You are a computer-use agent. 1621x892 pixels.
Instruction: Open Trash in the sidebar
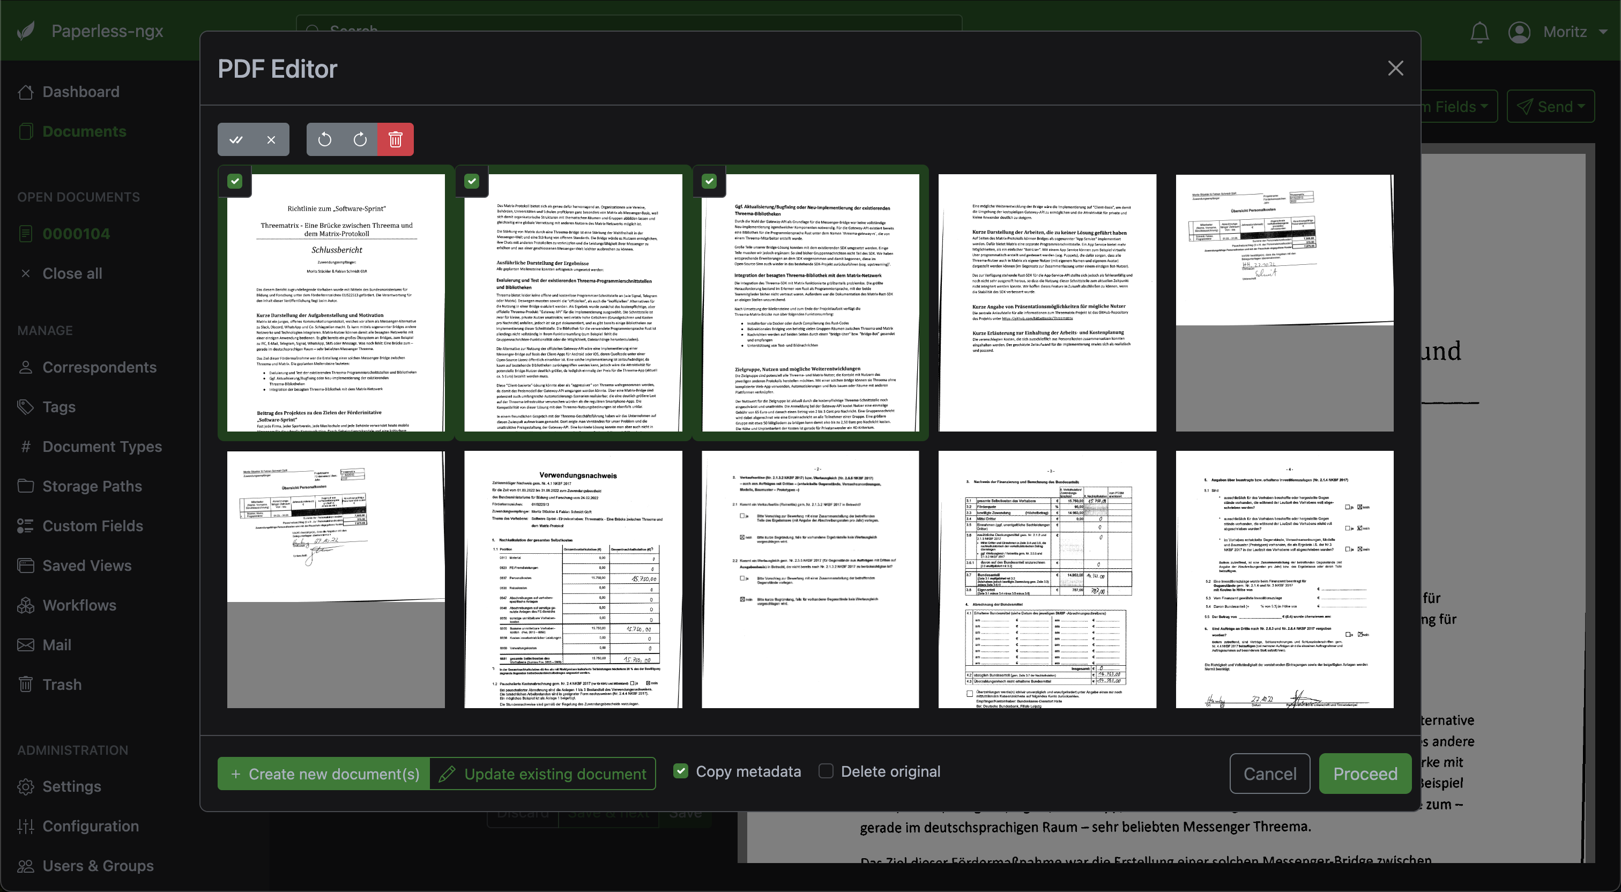tap(62, 684)
